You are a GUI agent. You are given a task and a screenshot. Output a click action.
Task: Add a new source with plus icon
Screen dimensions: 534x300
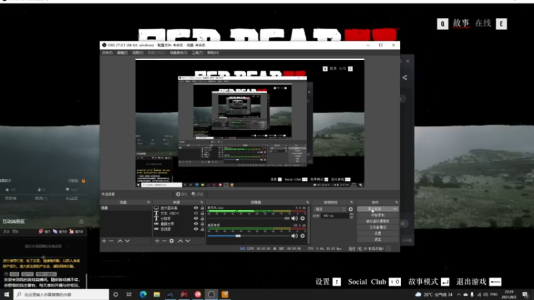(157, 241)
